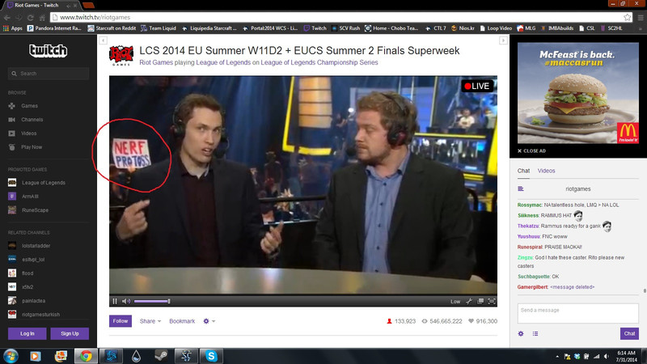Viewport: 647px width, 364px height.
Task: Open the Low quality selector
Action: click(455, 302)
